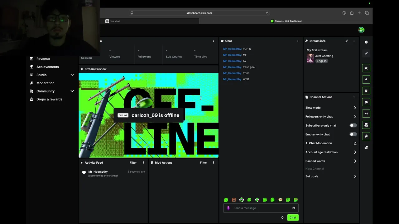The height and width of the screenshot is (224, 399).
Task: Open Slow mode settings
Action: coord(331,108)
